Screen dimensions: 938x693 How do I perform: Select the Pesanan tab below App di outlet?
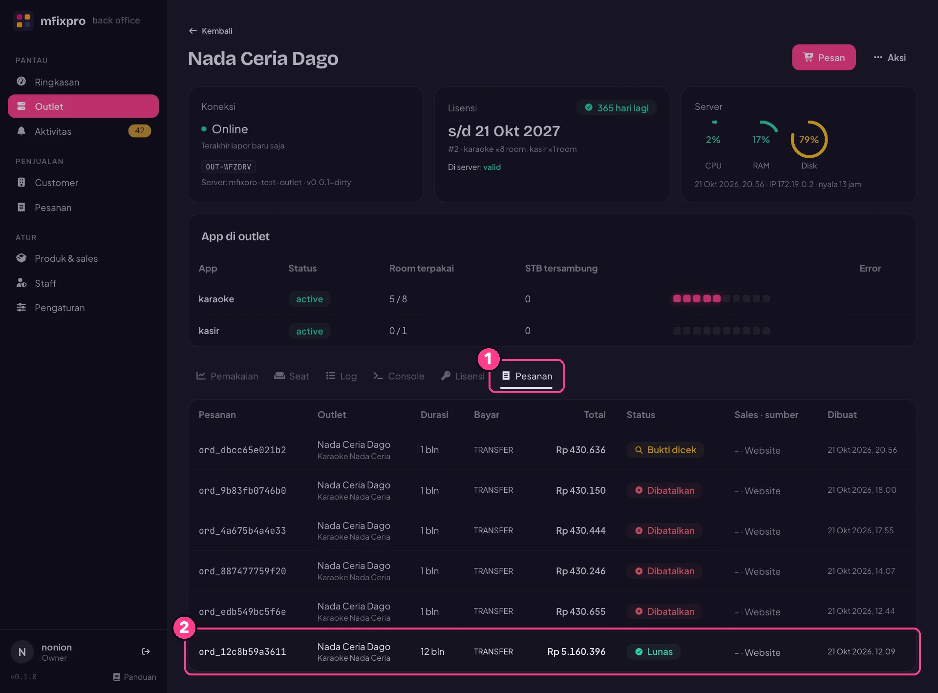(x=527, y=376)
